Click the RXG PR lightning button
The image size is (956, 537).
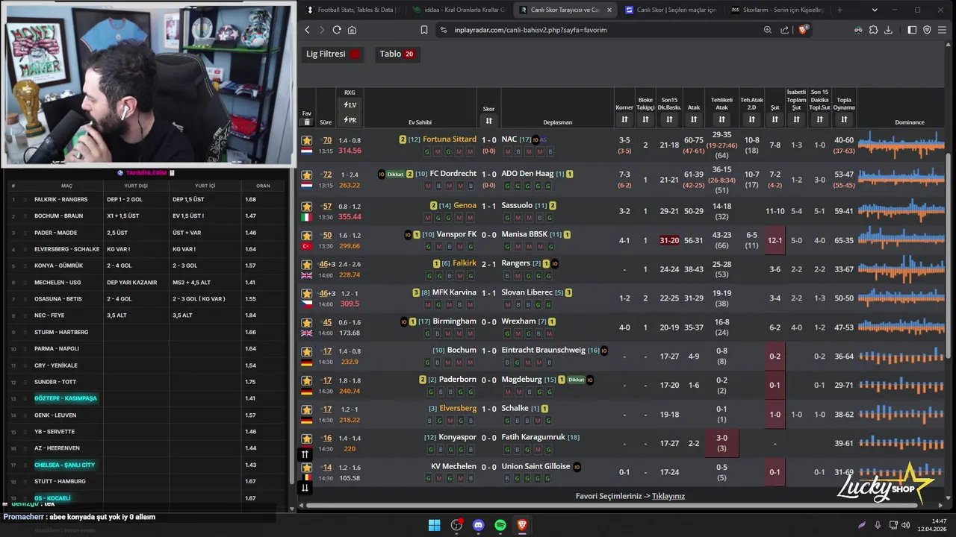tap(350, 120)
